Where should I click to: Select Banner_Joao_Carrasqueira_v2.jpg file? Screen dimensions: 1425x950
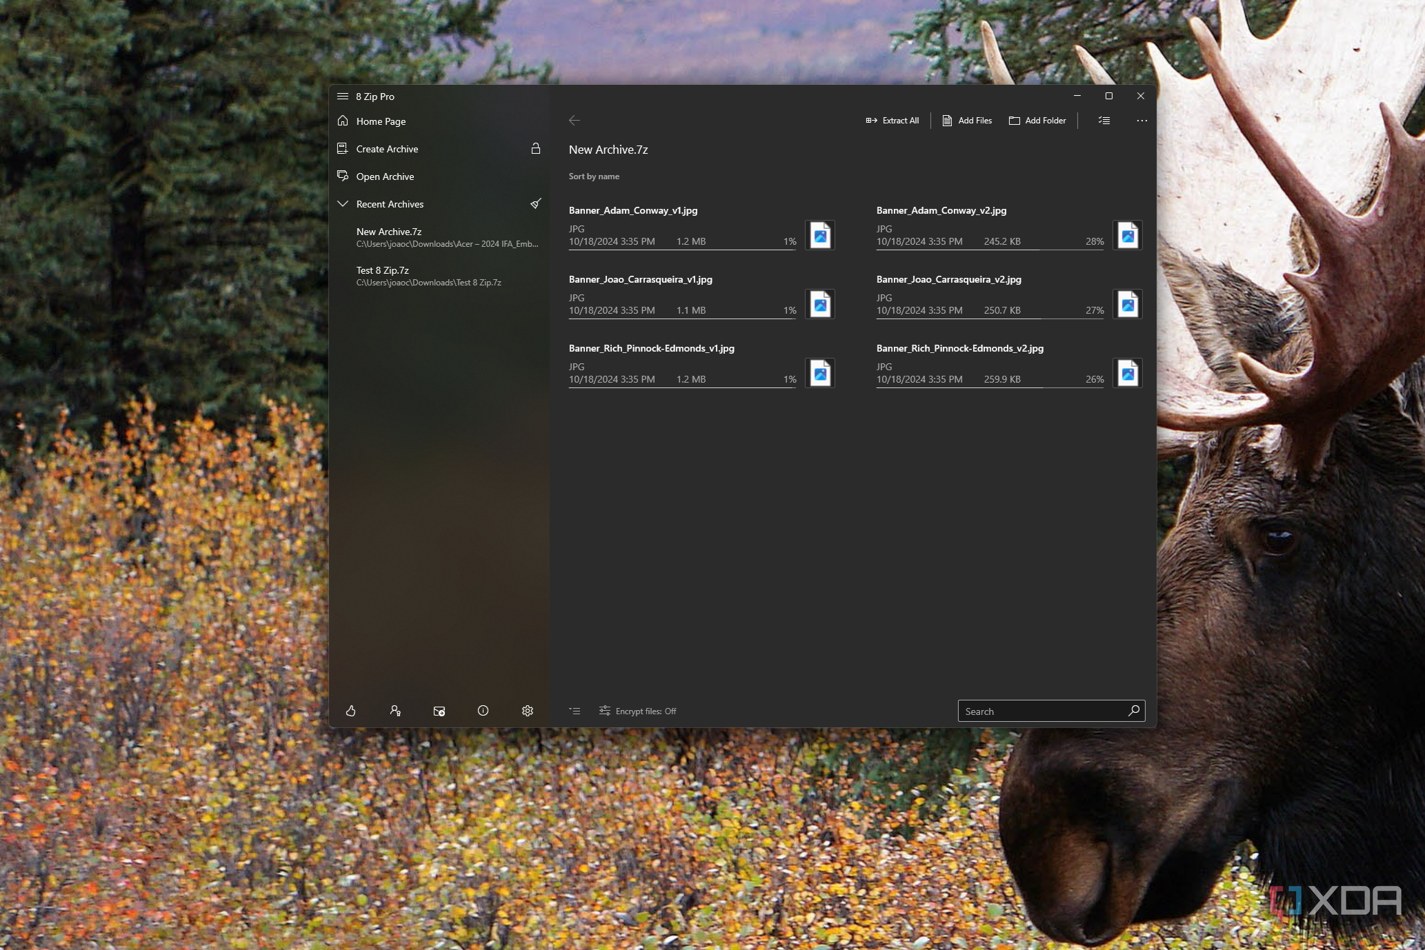coord(1009,296)
